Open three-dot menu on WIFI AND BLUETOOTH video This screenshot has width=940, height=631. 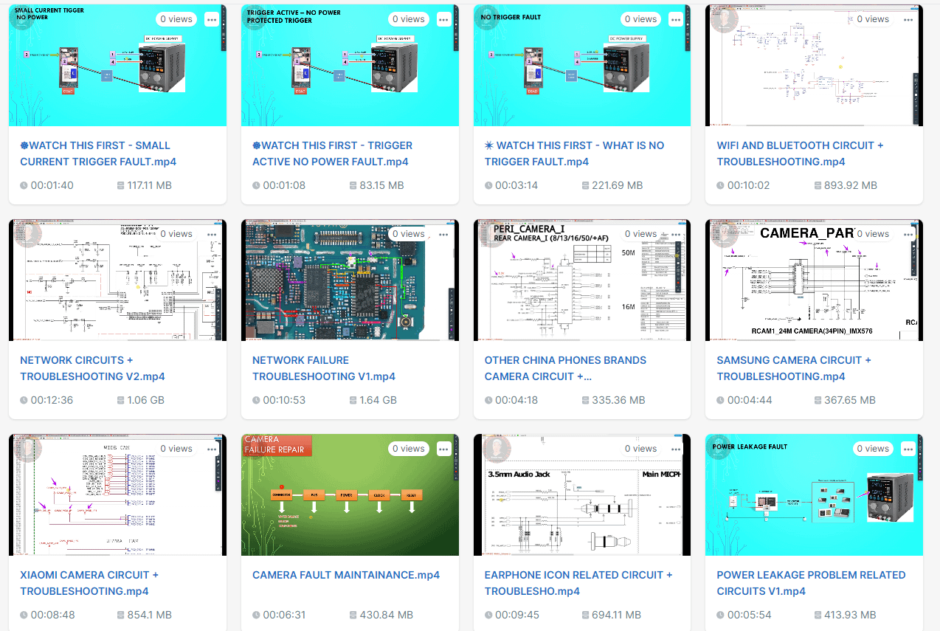pos(908,19)
